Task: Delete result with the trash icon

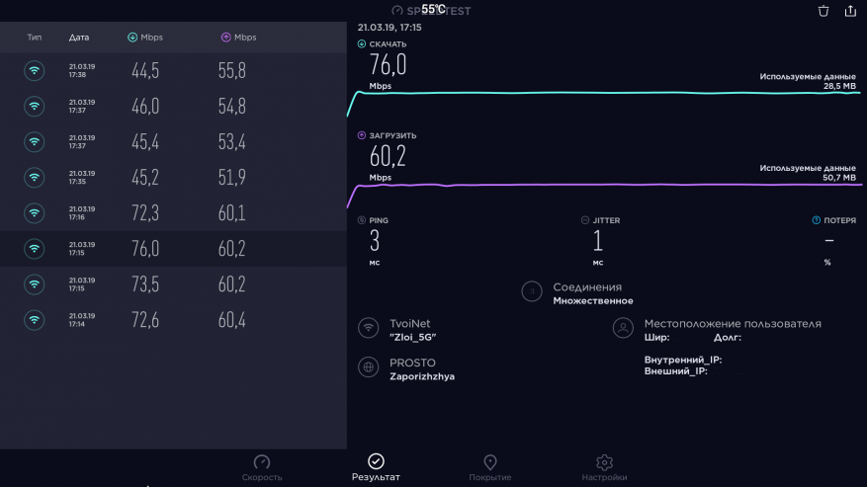Action: (824, 11)
